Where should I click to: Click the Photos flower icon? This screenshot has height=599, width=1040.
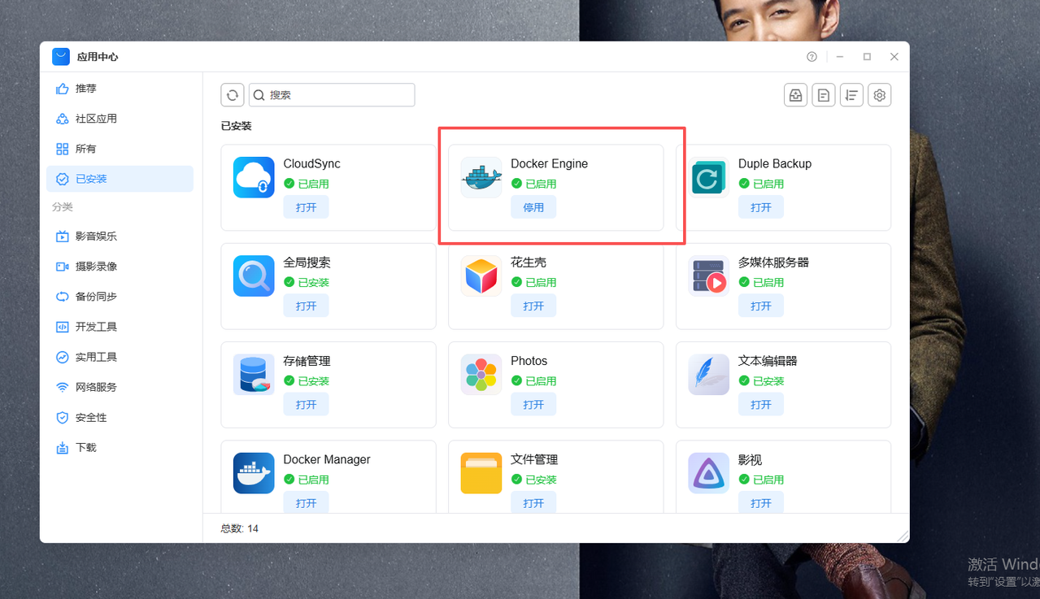tap(481, 374)
